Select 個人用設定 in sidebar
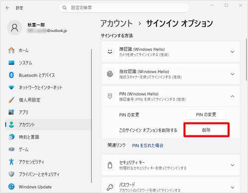The width and height of the screenshot is (248, 193). click(48, 100)
